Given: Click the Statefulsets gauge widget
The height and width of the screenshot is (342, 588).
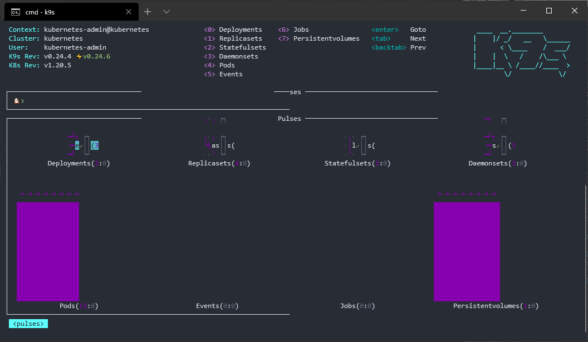Looking at the screenshot, I should tap(360, 145).
